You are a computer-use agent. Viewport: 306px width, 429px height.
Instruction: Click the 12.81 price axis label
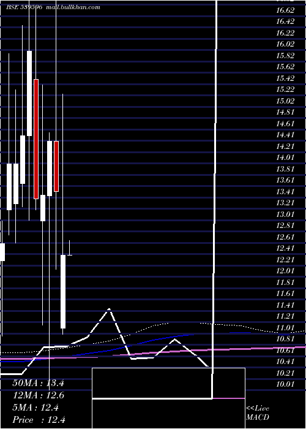286,226
